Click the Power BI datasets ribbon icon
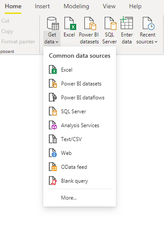The width and height of the screenshot is (164, 233). tap(90, 23)
